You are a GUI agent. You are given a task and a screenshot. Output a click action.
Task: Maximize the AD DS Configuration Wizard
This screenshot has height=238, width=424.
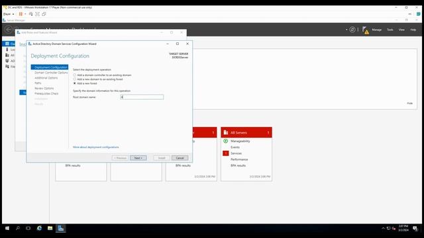click(x=178, y=44)
